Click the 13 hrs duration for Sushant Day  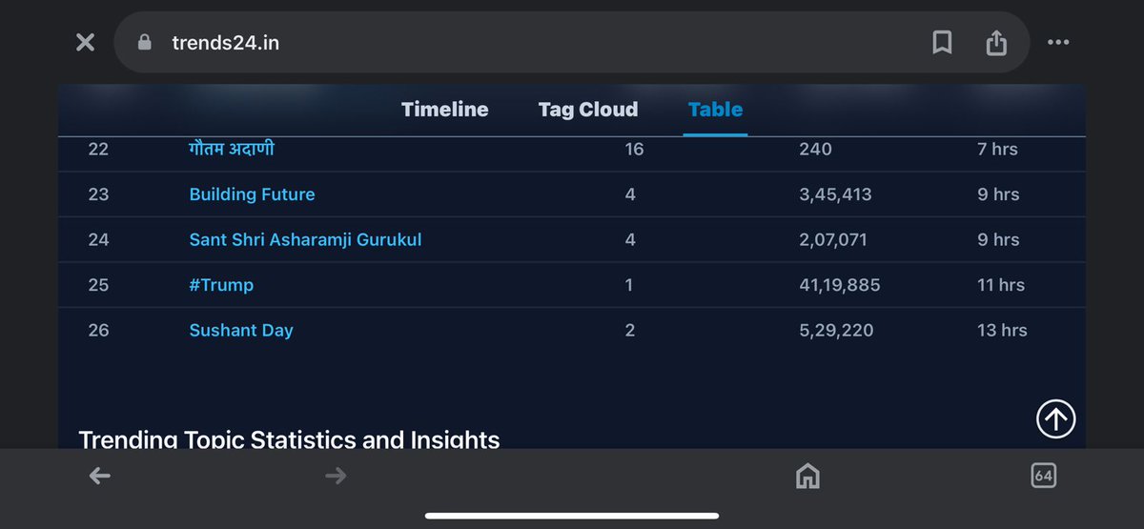(1002, 331)
